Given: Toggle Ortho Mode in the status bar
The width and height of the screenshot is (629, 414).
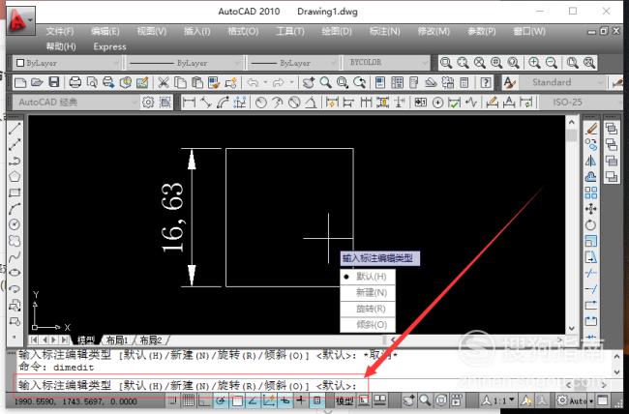Looking at the screenshot, I should point(204,400).
